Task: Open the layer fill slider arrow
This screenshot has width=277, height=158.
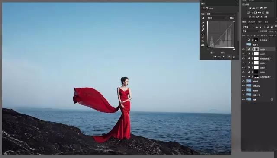Action: (x=276, y=35)
